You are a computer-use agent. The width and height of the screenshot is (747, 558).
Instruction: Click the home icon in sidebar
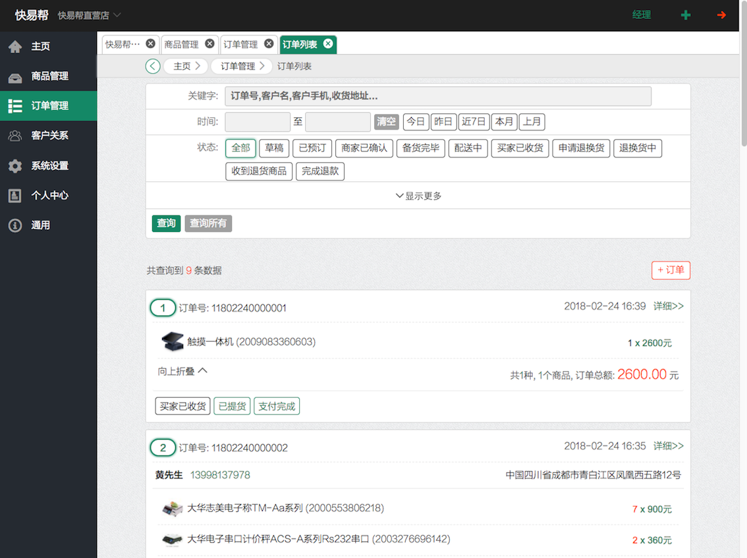point(15,46)
